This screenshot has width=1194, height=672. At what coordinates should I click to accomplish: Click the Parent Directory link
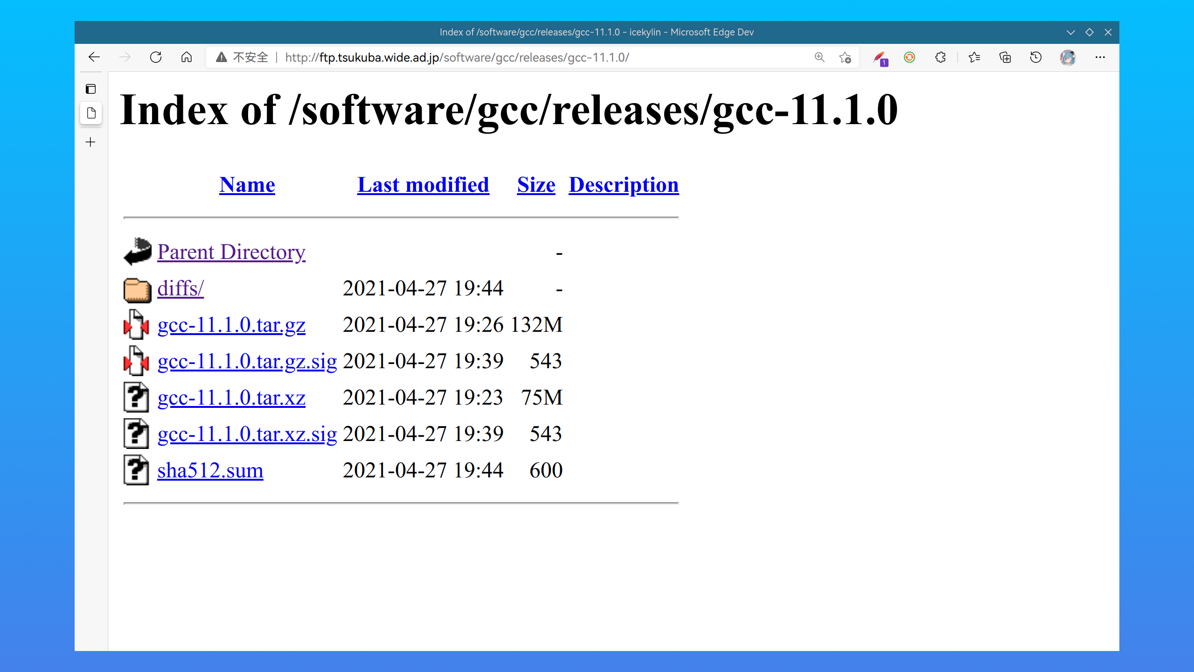[232, 251]
